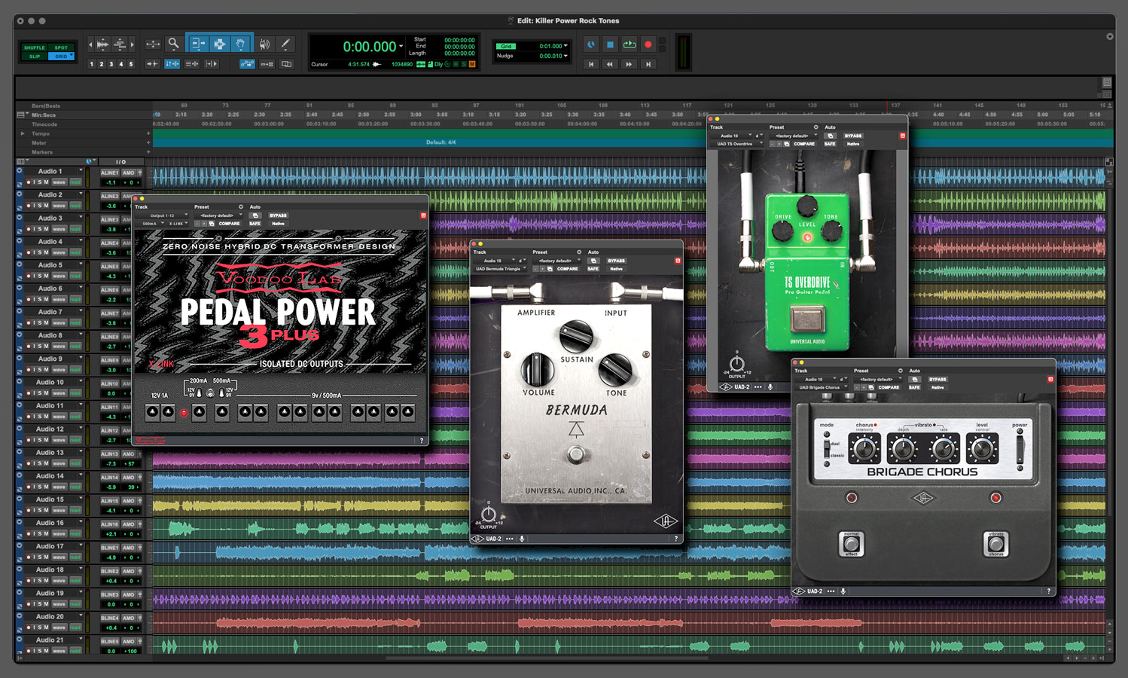
Task: Click COMPARE on the Bermuda Triangle plugin
Action: (x=568, y=269)
